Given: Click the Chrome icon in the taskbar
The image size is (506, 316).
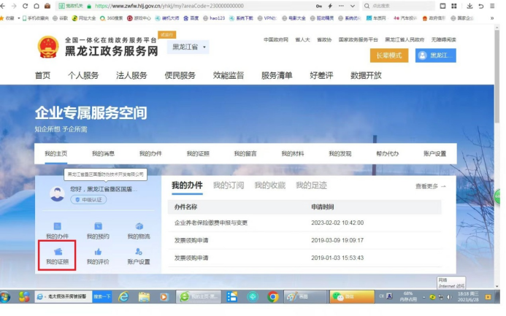Looking at the screenshot, I should click(x=273, y=297).
